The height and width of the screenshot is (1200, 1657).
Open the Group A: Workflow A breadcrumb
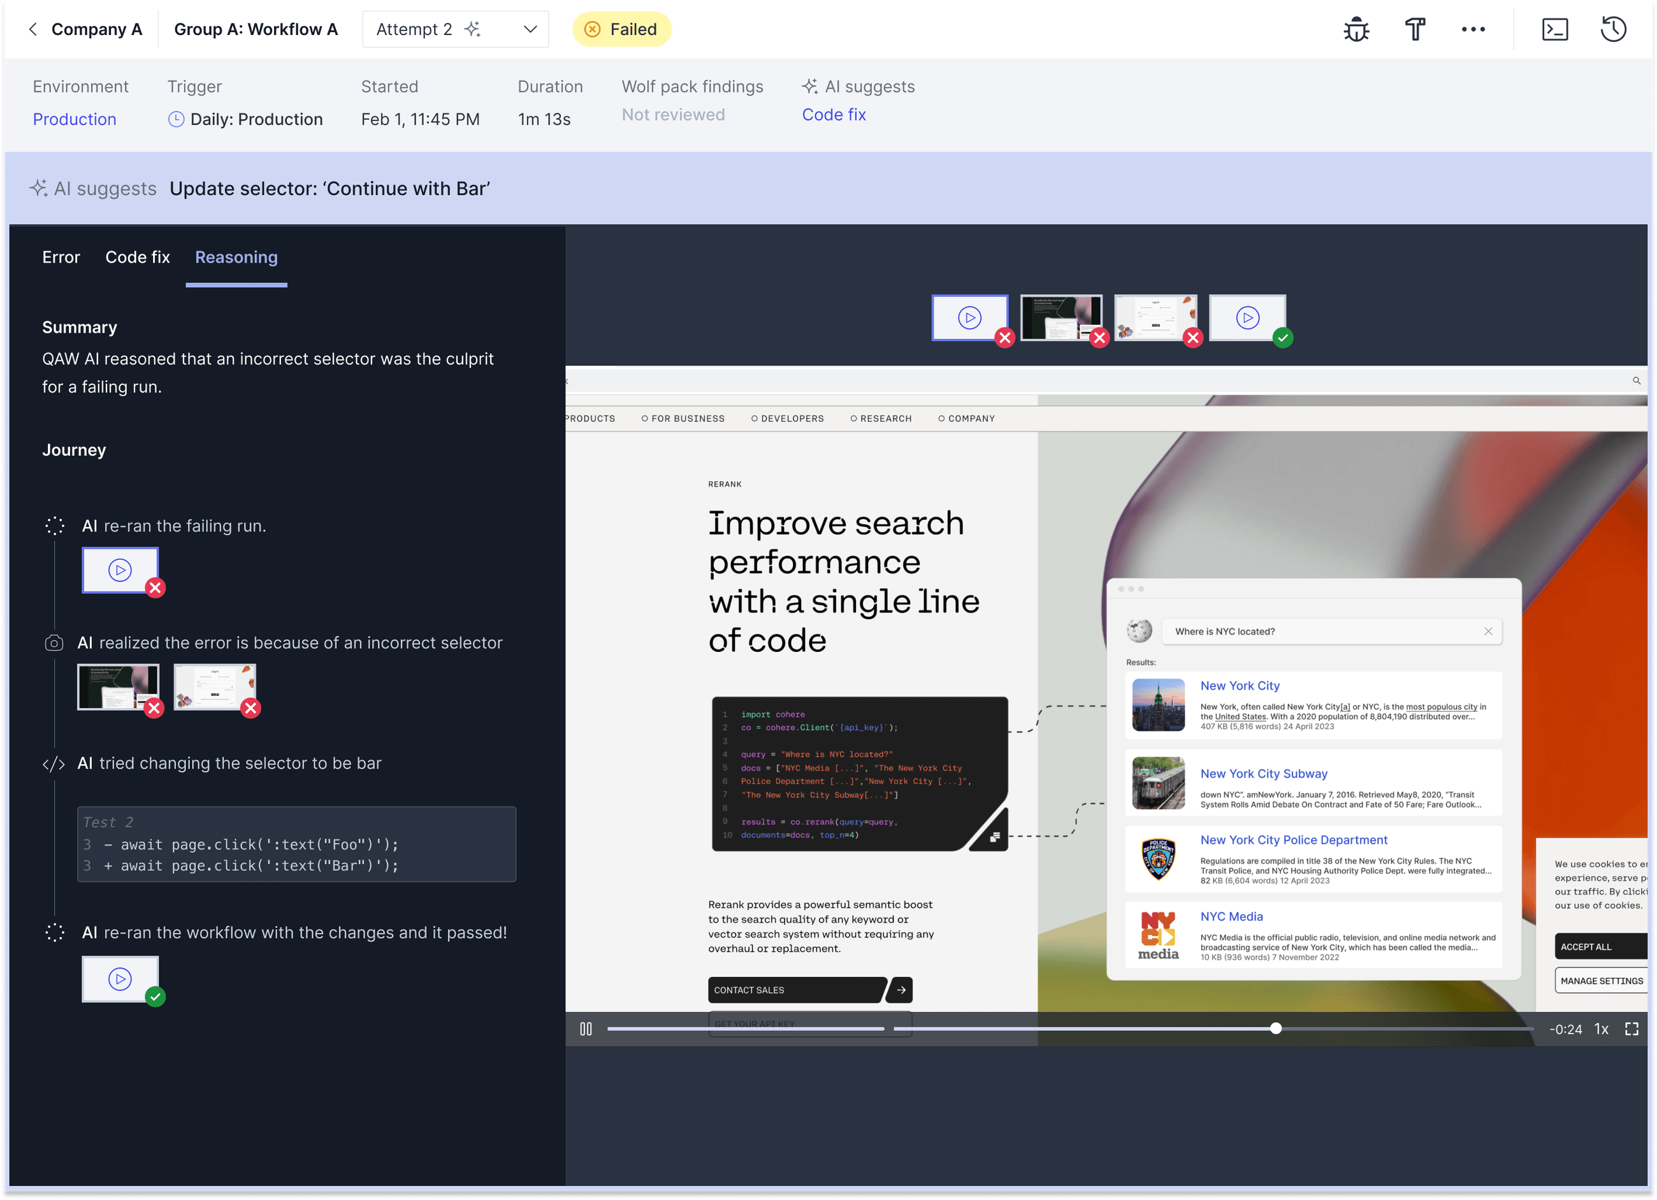pos(256,29)
